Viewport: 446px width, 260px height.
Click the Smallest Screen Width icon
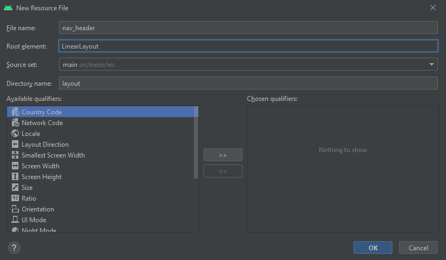[15, 155]
